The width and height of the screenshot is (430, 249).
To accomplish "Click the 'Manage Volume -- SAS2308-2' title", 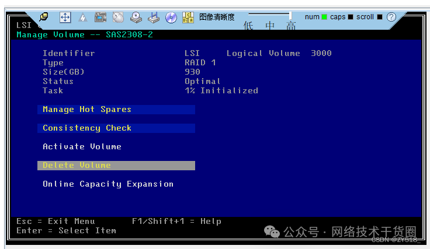I will tap(85, 35).
